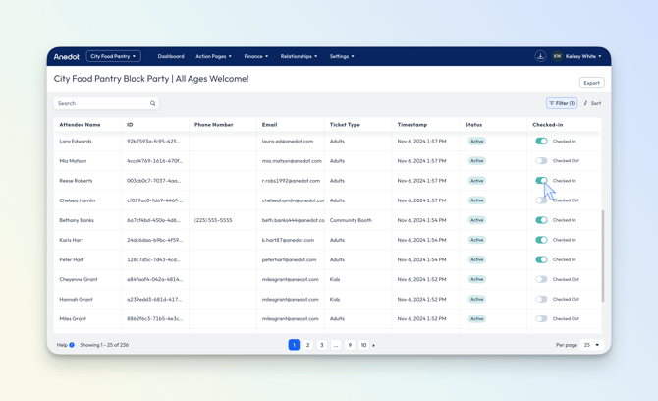The width and height of the screenshot is (658, 401).
Task: Open the Dashboard menu item
Action: (x=171, y=56)
